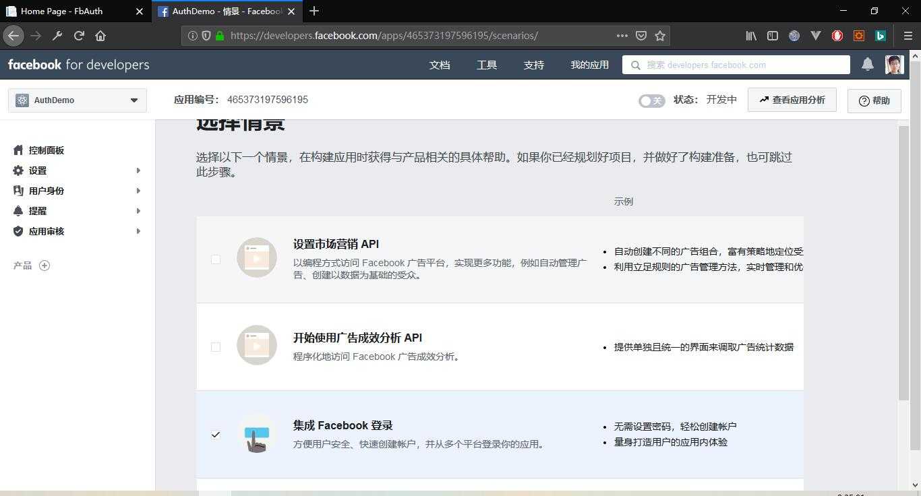Click the red Opera-style extension icon
921x496 pixels.
click(x=837, y=36)
